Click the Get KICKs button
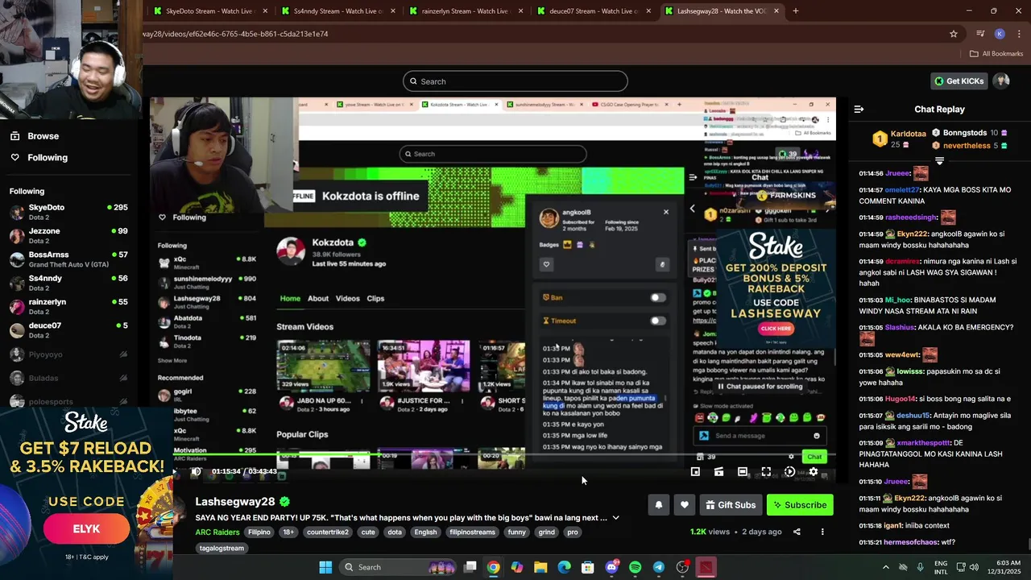Image resolution: width=1031 pixels, height=580 pixels. pos(959,81)
